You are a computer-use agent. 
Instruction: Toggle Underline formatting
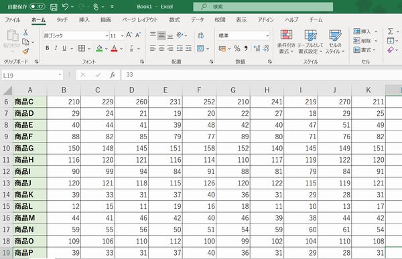(x=64, y=48)
